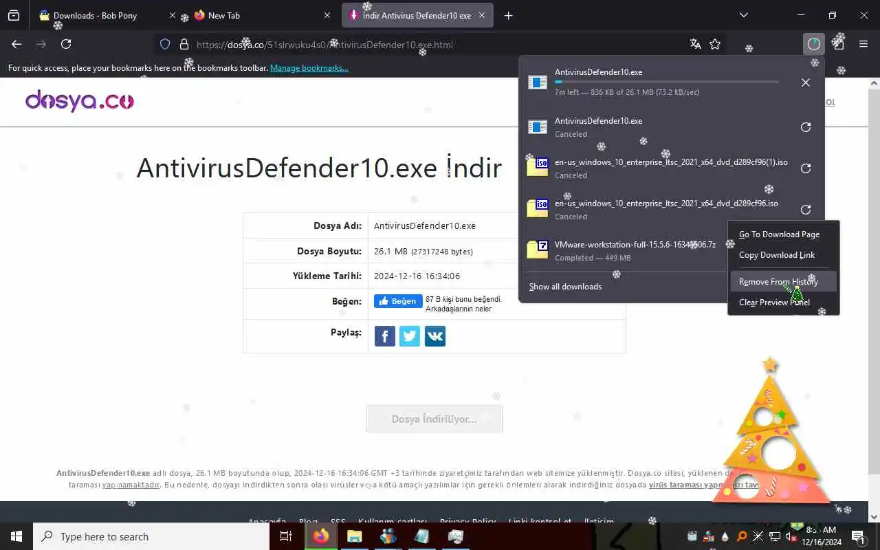880x550 pixels.
Task: Cancel the active AntivirusDefender10.exe download
Action: (x=806, y=82)
